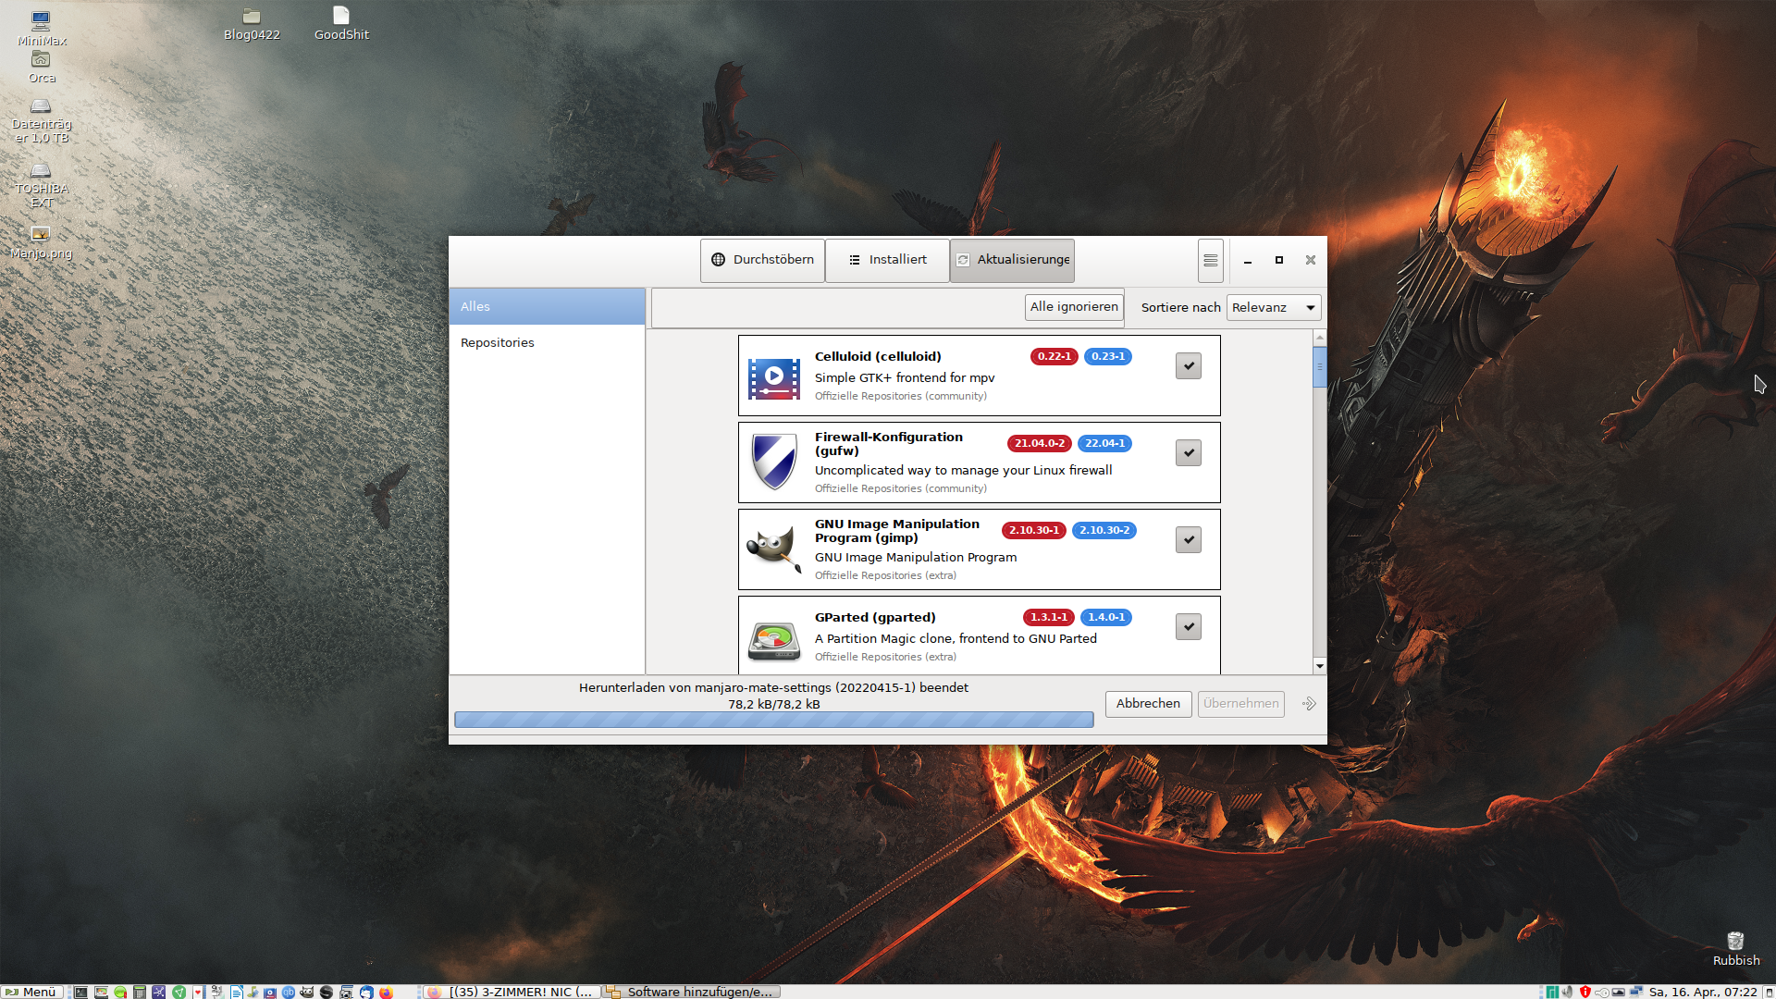This screenshot has height=999, width=1776.
Task: Click 'Uncomplicated way to manage your Linux firewall' text
Action: click(x=963, y=470)
